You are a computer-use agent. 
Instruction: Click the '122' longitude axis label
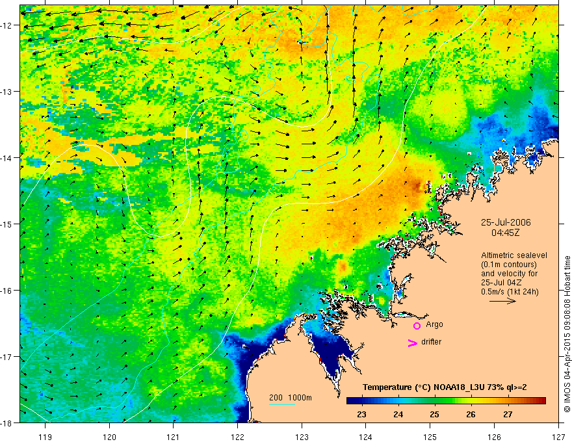[x=237, y=437]
